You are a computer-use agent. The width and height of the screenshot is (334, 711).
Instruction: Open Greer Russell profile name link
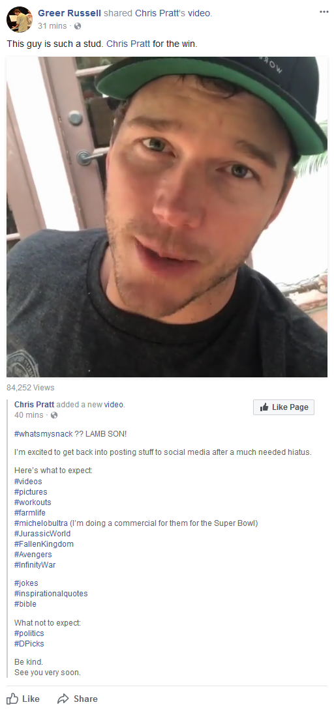coord(69,14)
